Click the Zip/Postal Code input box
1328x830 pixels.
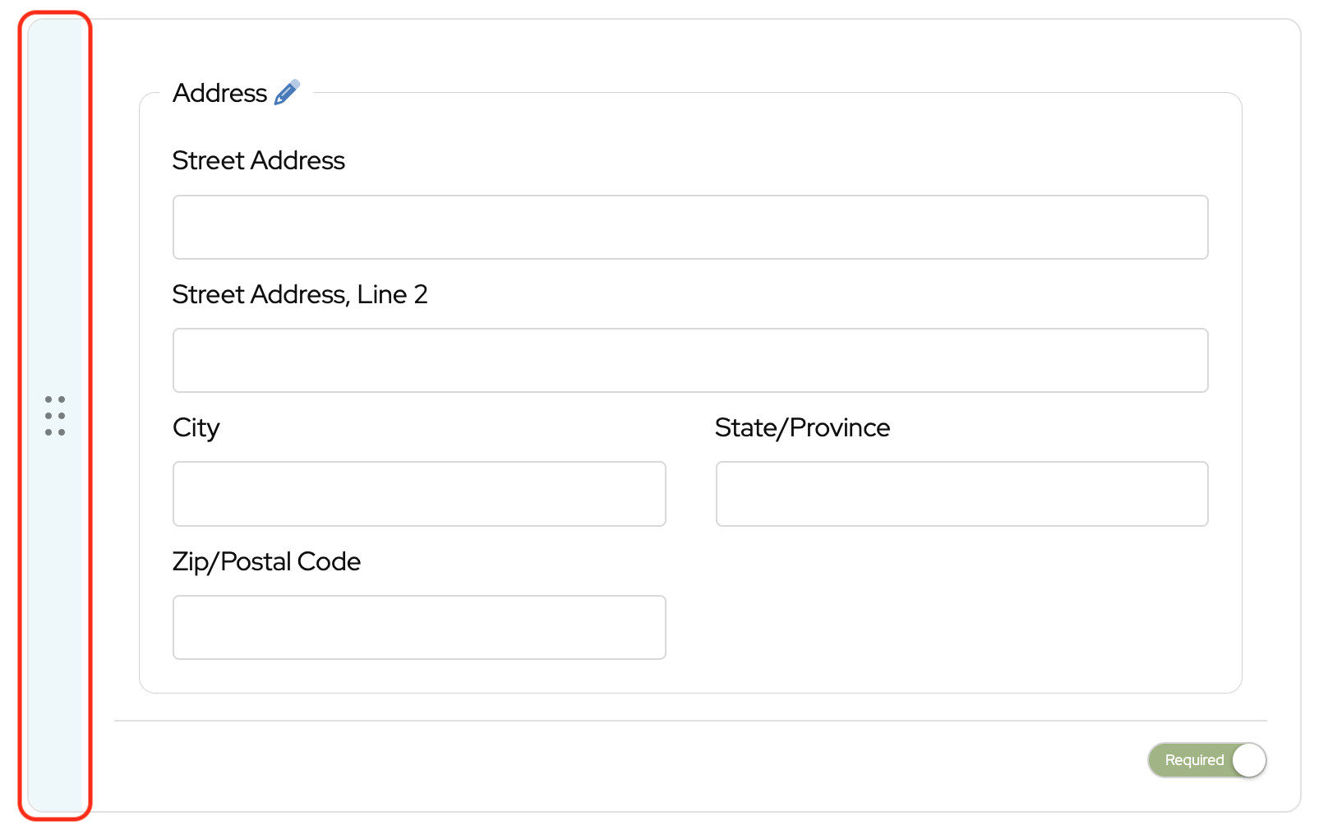[419, 628]
